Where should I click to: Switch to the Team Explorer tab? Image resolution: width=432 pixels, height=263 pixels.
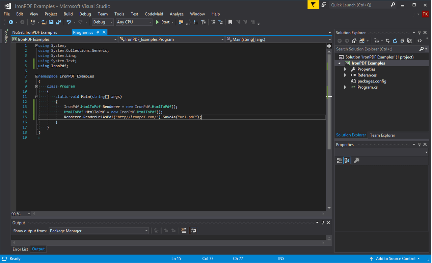(x=382, y=135)
